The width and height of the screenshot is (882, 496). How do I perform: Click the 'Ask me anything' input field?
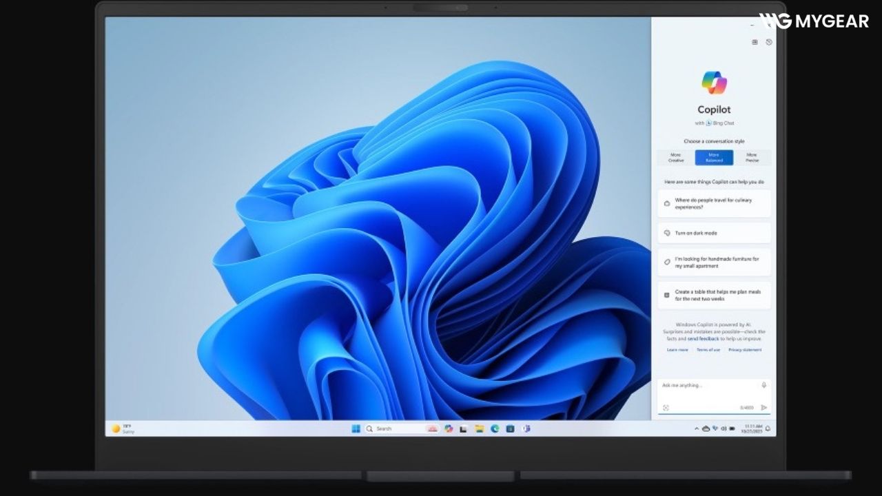[x=708, y=385]
